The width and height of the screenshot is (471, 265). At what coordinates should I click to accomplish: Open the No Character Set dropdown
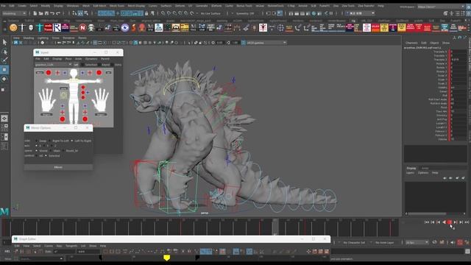click(x=355, y=242)
